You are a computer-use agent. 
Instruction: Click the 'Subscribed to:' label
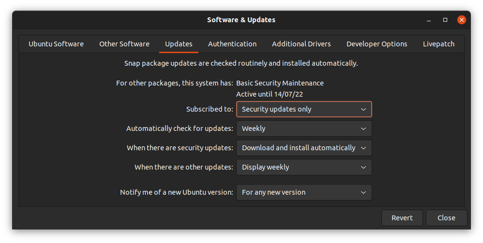210,109
